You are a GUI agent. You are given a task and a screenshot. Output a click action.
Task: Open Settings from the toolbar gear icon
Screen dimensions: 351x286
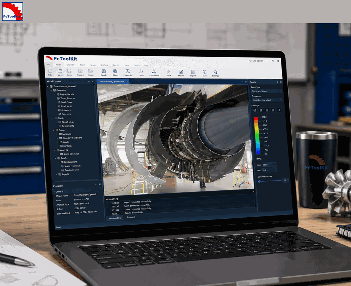point(216,72)
